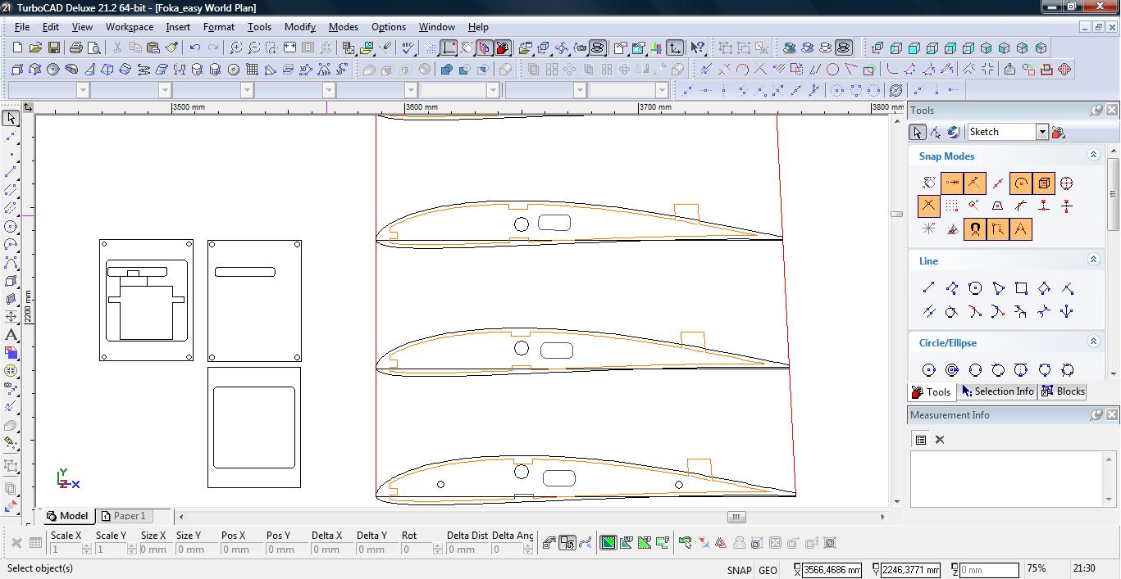Open the Sketch dropdown in Tools panel
The height and width of the screenshot is (579, 1121).
pos(1042,132)
